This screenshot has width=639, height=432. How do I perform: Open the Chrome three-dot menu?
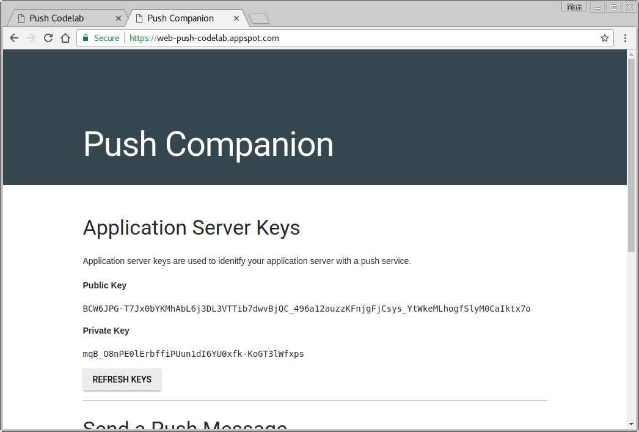pyautogui.click(x=625, y=38)
